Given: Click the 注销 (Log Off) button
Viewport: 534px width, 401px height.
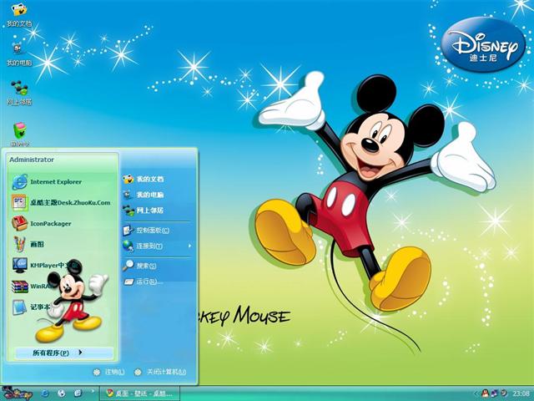Looking at the screenshot, I should tap(110, 372).
